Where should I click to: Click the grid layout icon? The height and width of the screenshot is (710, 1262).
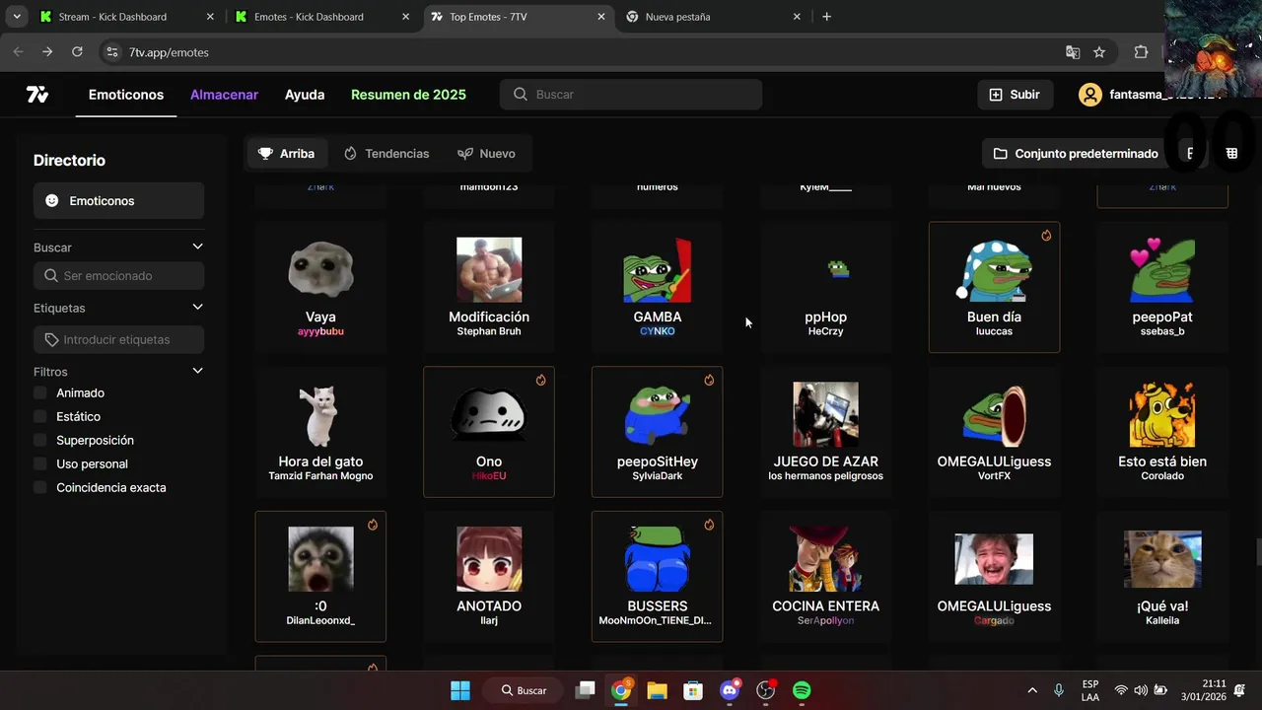click(1231, 153)
